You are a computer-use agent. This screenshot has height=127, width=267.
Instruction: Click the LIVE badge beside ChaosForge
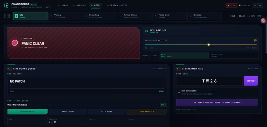(x=33, y=4)
